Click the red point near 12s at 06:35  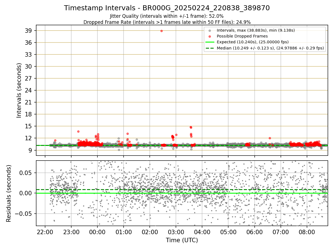pos(270,138)
